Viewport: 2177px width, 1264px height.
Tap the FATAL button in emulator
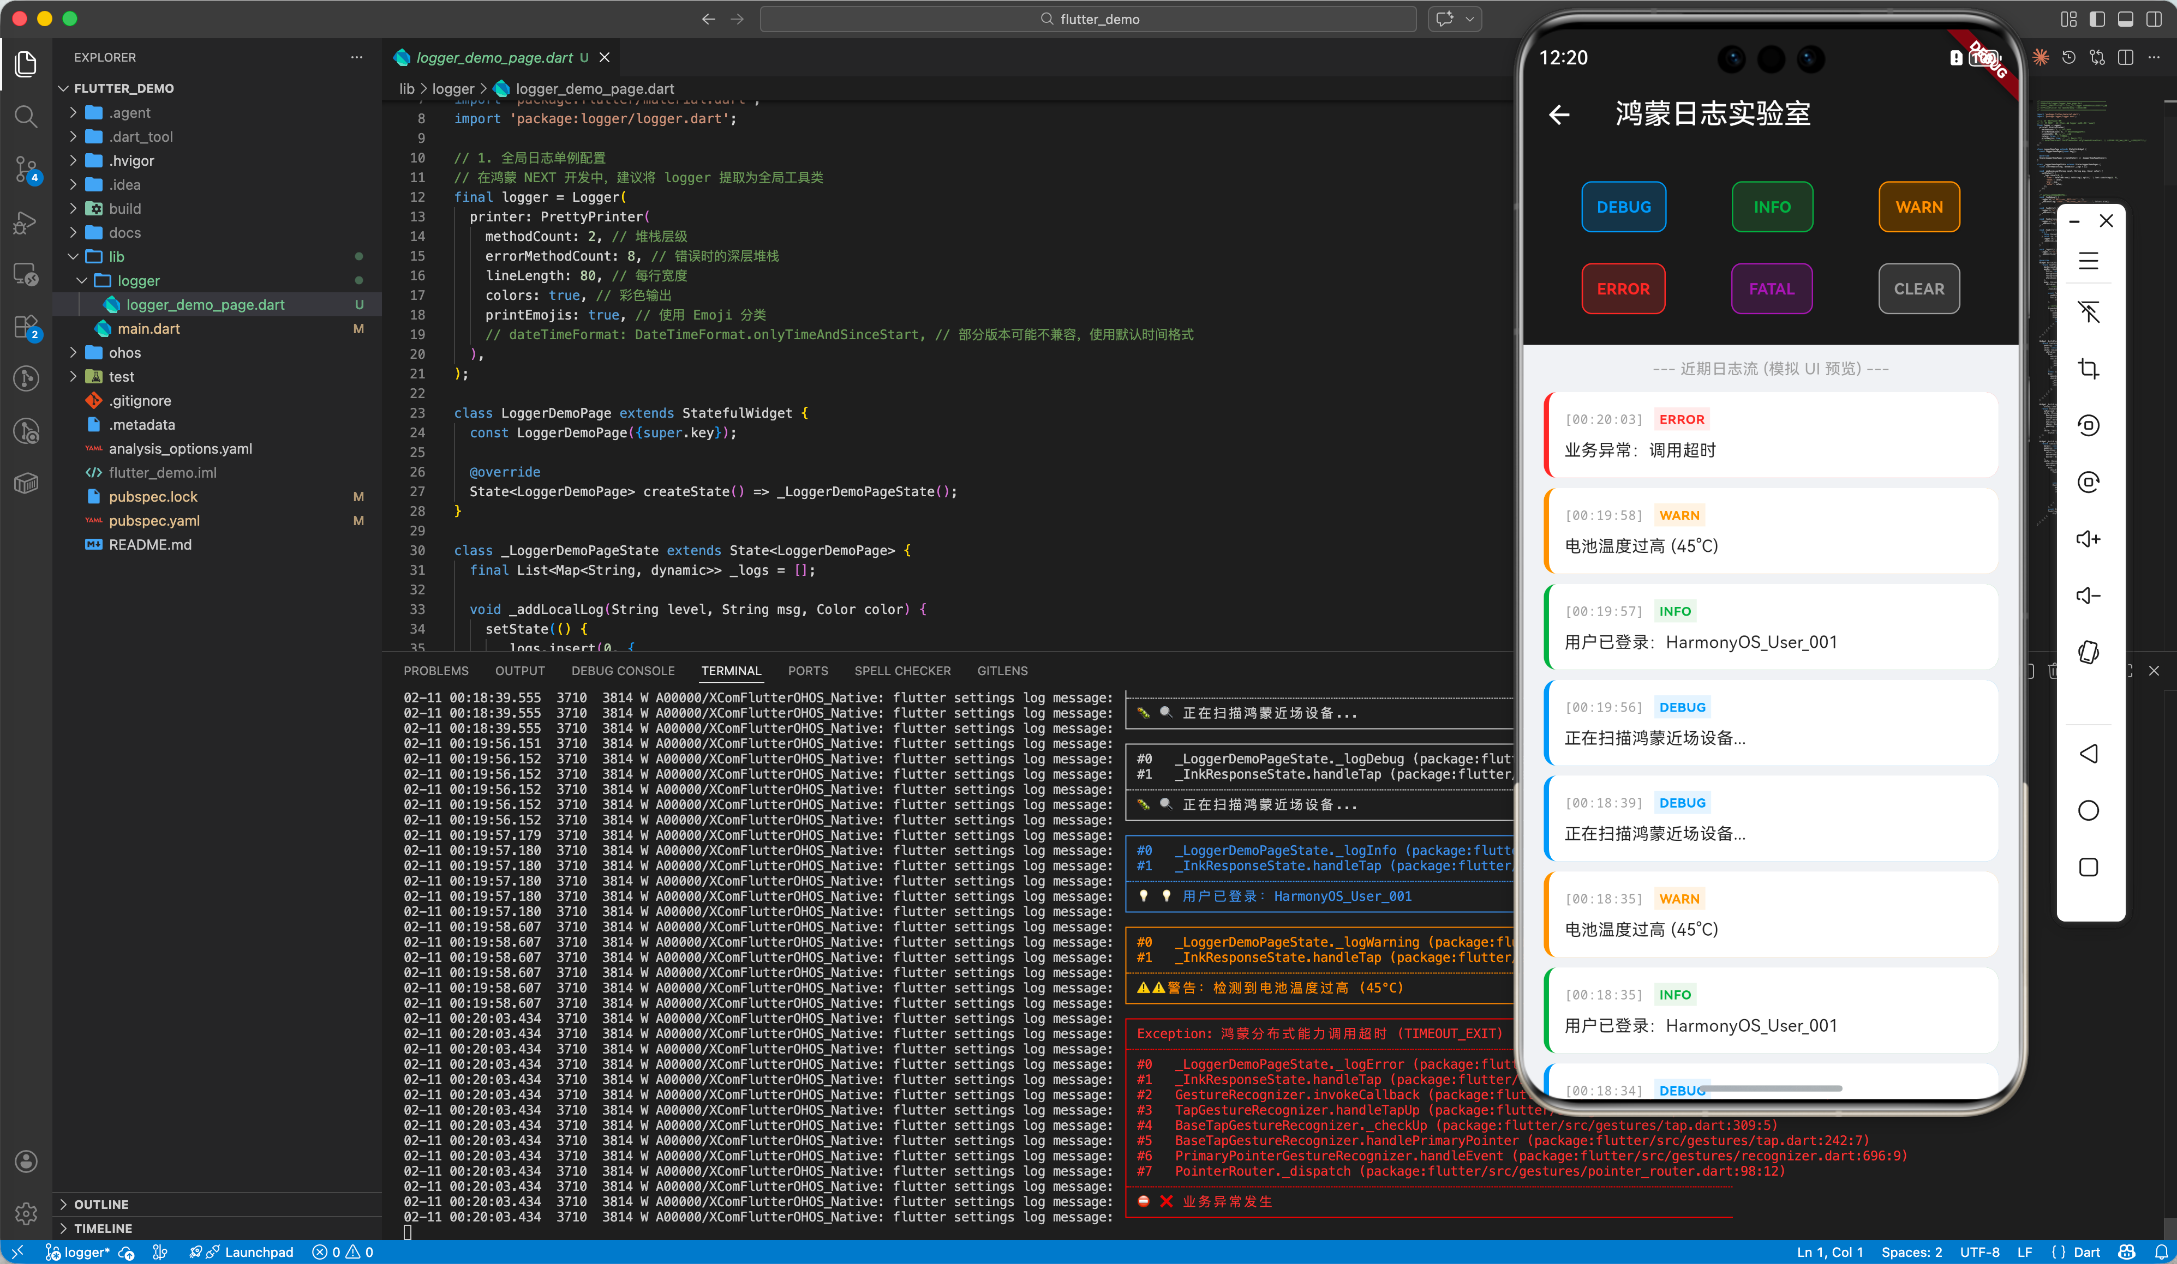tap(1771, 288)
